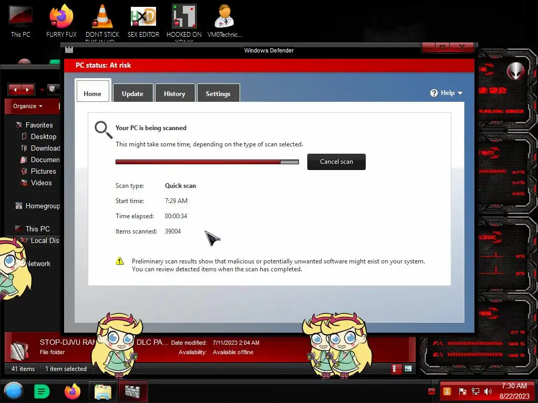Click the 'Available offline' availability value
Image resolution: width=538 pixels, height=403 pixels.
(233, 352)
